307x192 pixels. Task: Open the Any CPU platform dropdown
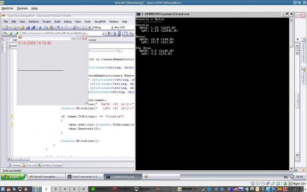124,27
